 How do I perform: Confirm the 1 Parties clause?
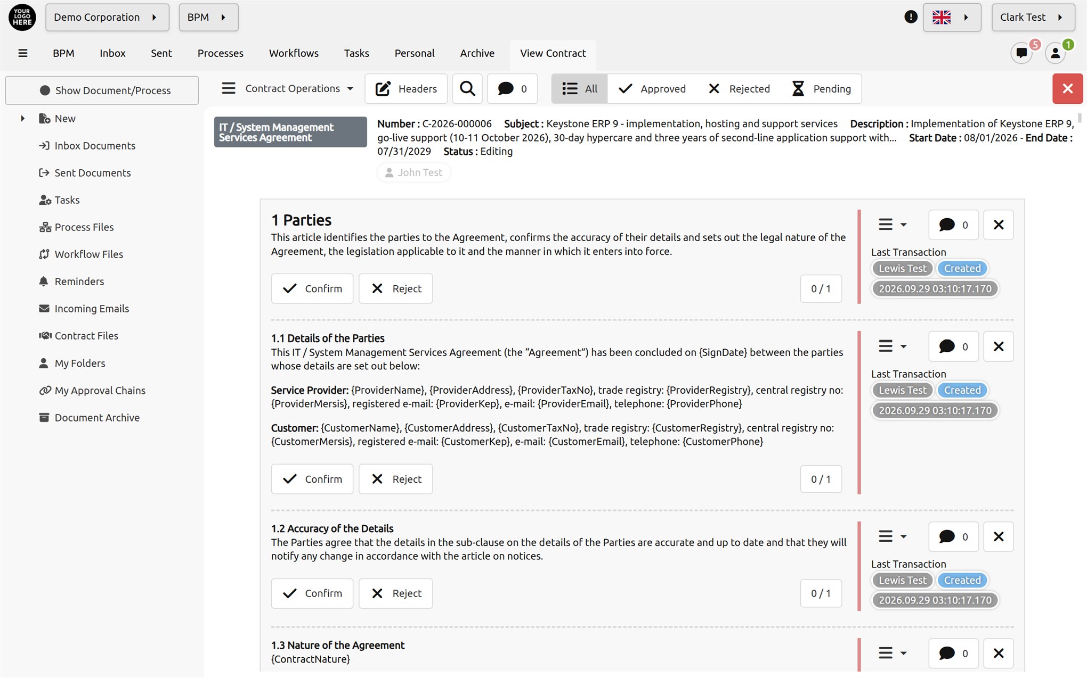click(x=312, y=288)
